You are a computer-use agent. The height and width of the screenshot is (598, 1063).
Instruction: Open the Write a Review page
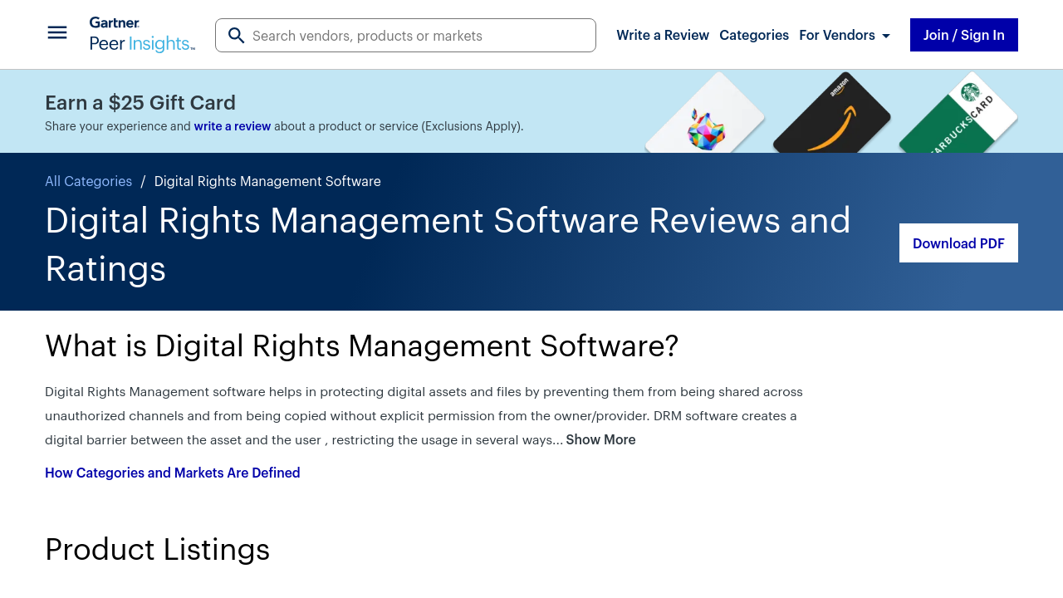click(x=662, y=35)
